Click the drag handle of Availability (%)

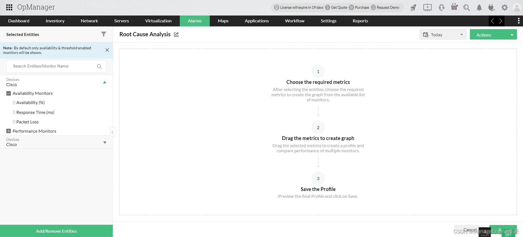(x=14, y=103)
